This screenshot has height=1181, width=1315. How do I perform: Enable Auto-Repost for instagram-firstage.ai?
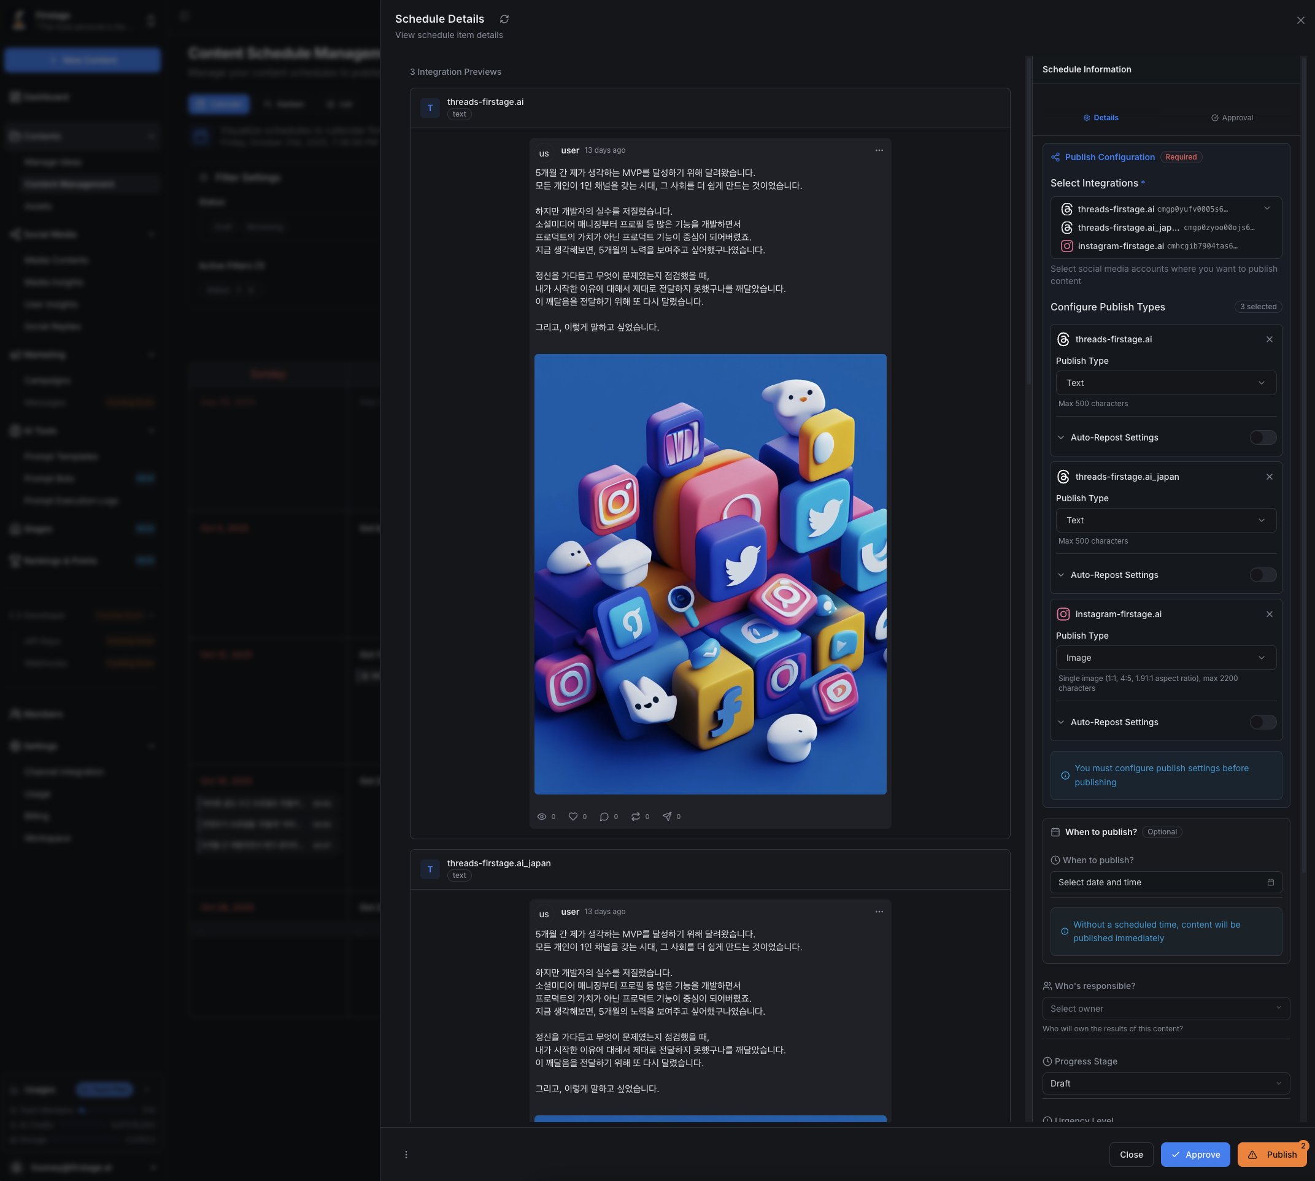tap(1262, 722)
